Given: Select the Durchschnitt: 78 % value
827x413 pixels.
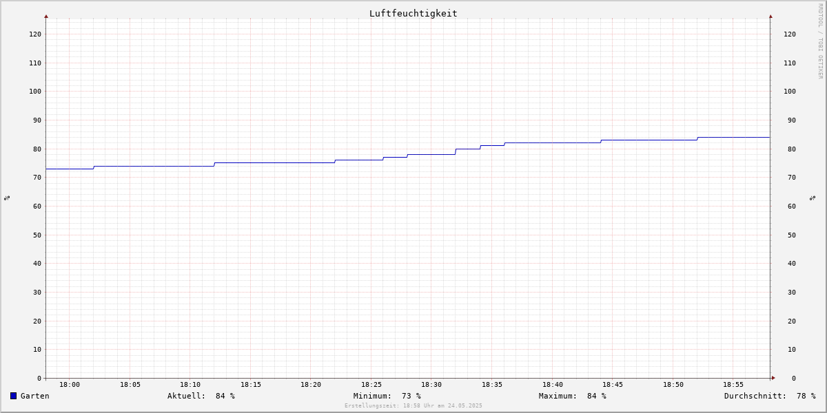Looking at the screenshot, I should coord(770,396).
